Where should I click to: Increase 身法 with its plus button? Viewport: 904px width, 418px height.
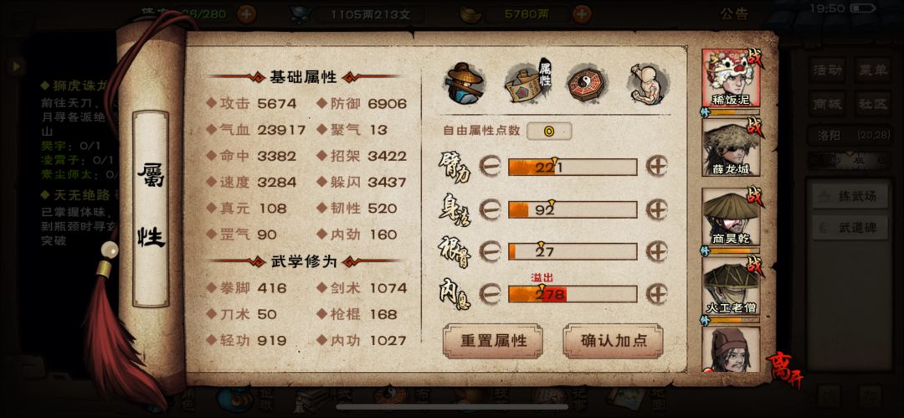point(656,209)
